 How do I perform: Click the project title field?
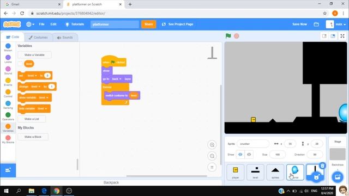tap(115, 24)
